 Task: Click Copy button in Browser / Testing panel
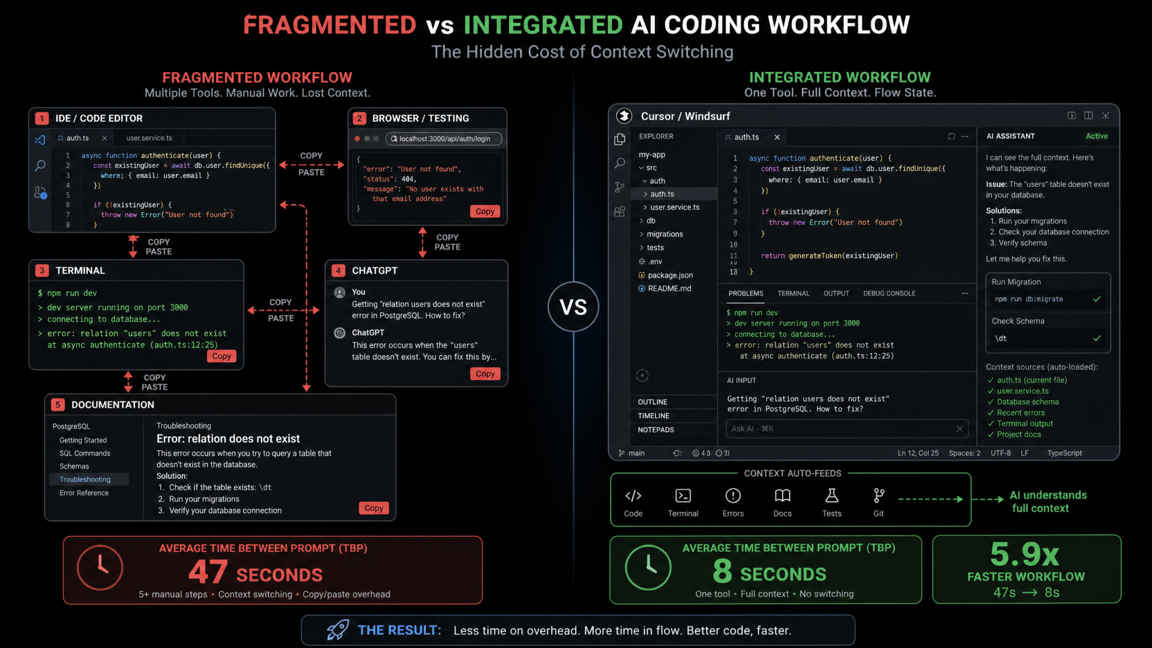tap(485, 211)
